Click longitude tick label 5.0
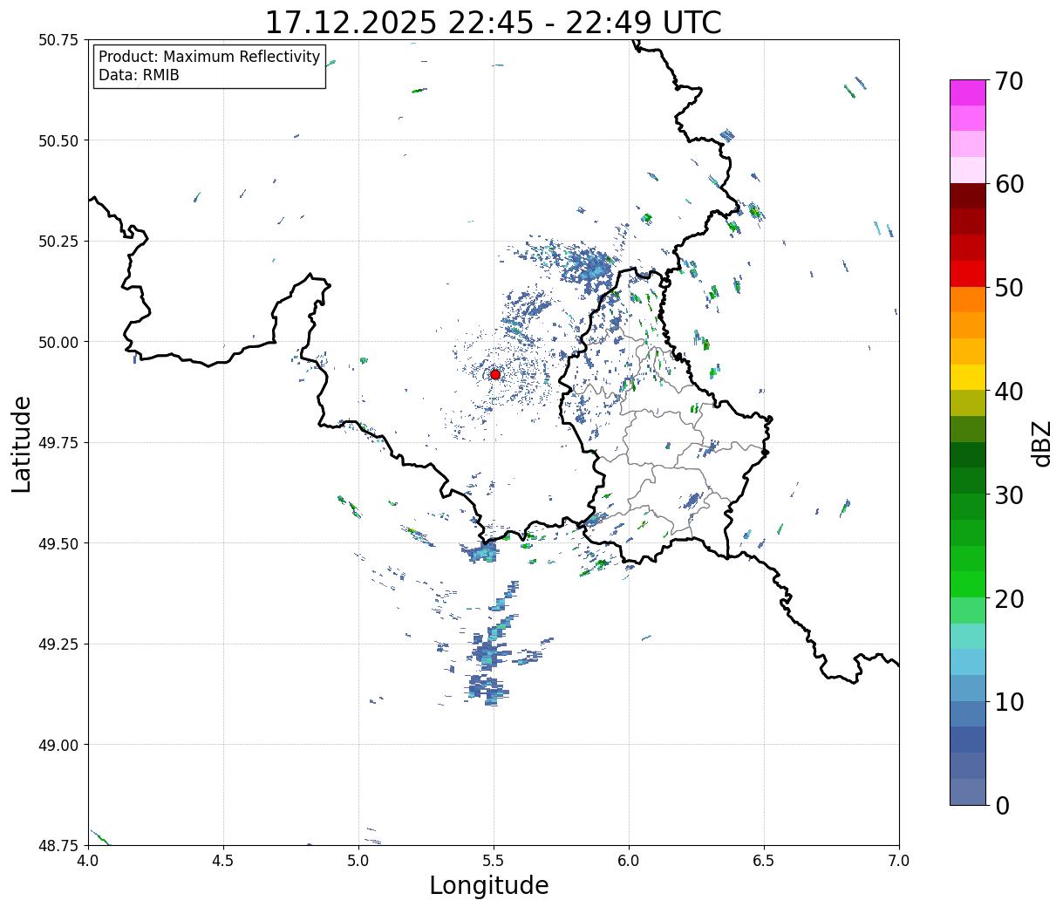 (x=358, y=860)
